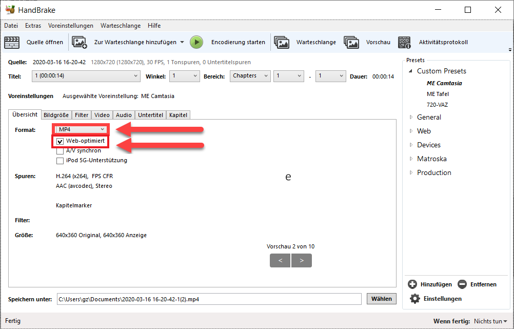The height and width of the screenshot is (329, 514).
Task: Click the Entfernen preset label
Action: pyautogui.click(x=483, y=284)
